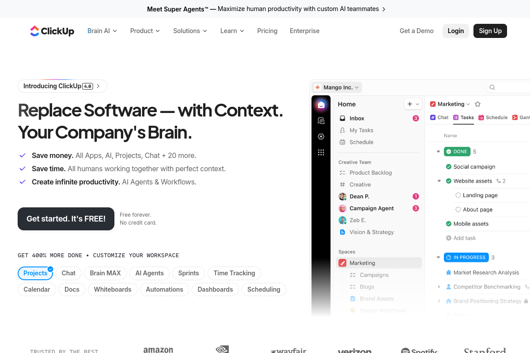Screen dimensions: 530x353
Task: Click Campaign Agent avatar
Action: (342, 208)
